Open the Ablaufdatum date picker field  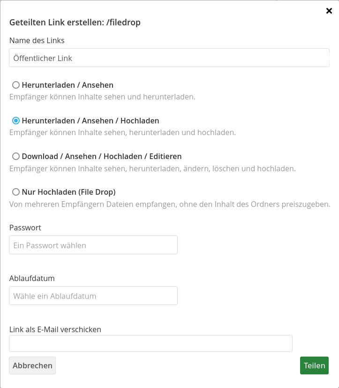click(x=93, y=296)
